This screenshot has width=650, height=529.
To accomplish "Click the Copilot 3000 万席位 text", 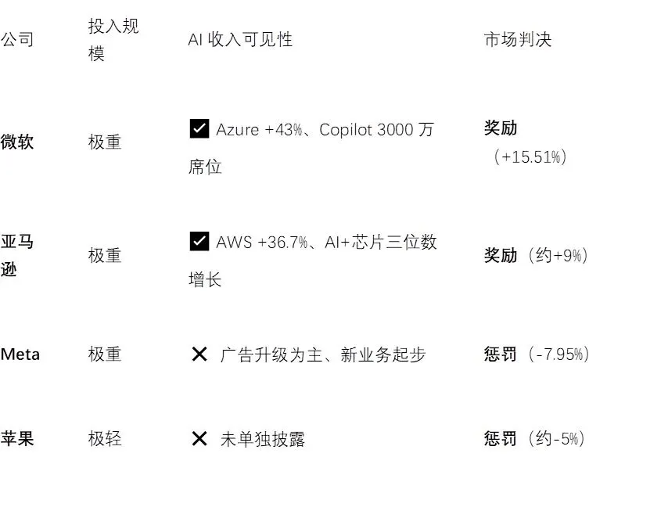I will pyautogui.click(x=311, y=148).
